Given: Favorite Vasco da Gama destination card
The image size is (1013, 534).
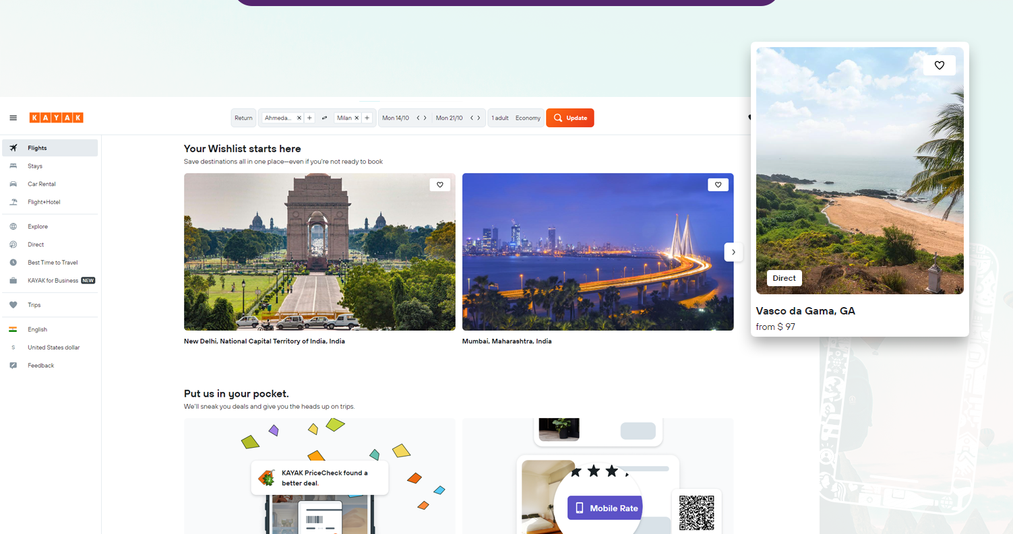Looking at the screenshot, I should (939, 65).
